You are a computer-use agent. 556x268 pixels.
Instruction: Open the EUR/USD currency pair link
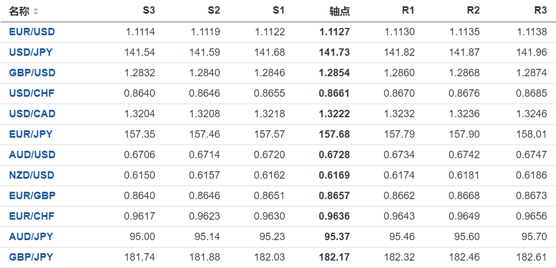click(x=32, y=32)
